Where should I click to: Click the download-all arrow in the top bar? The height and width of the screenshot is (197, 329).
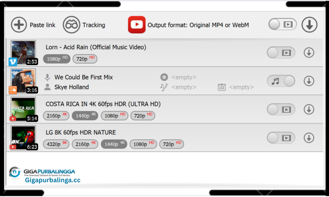click(x=309, y=25)
